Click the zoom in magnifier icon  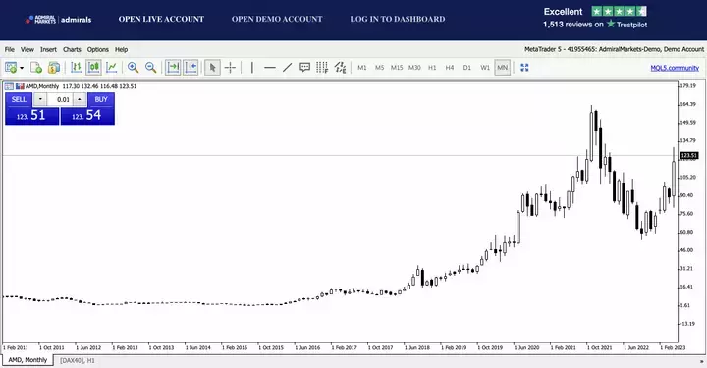pyautogui.click(x=133, y=68)
